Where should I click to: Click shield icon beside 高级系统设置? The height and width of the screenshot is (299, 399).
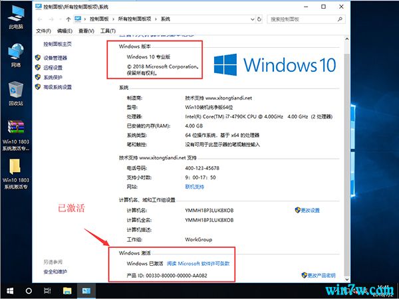click(38, 87)
